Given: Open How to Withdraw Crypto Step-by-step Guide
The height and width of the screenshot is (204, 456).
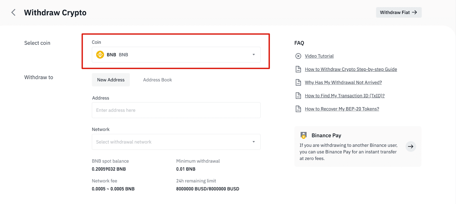Looking at the screenshot, I should 351,69.
